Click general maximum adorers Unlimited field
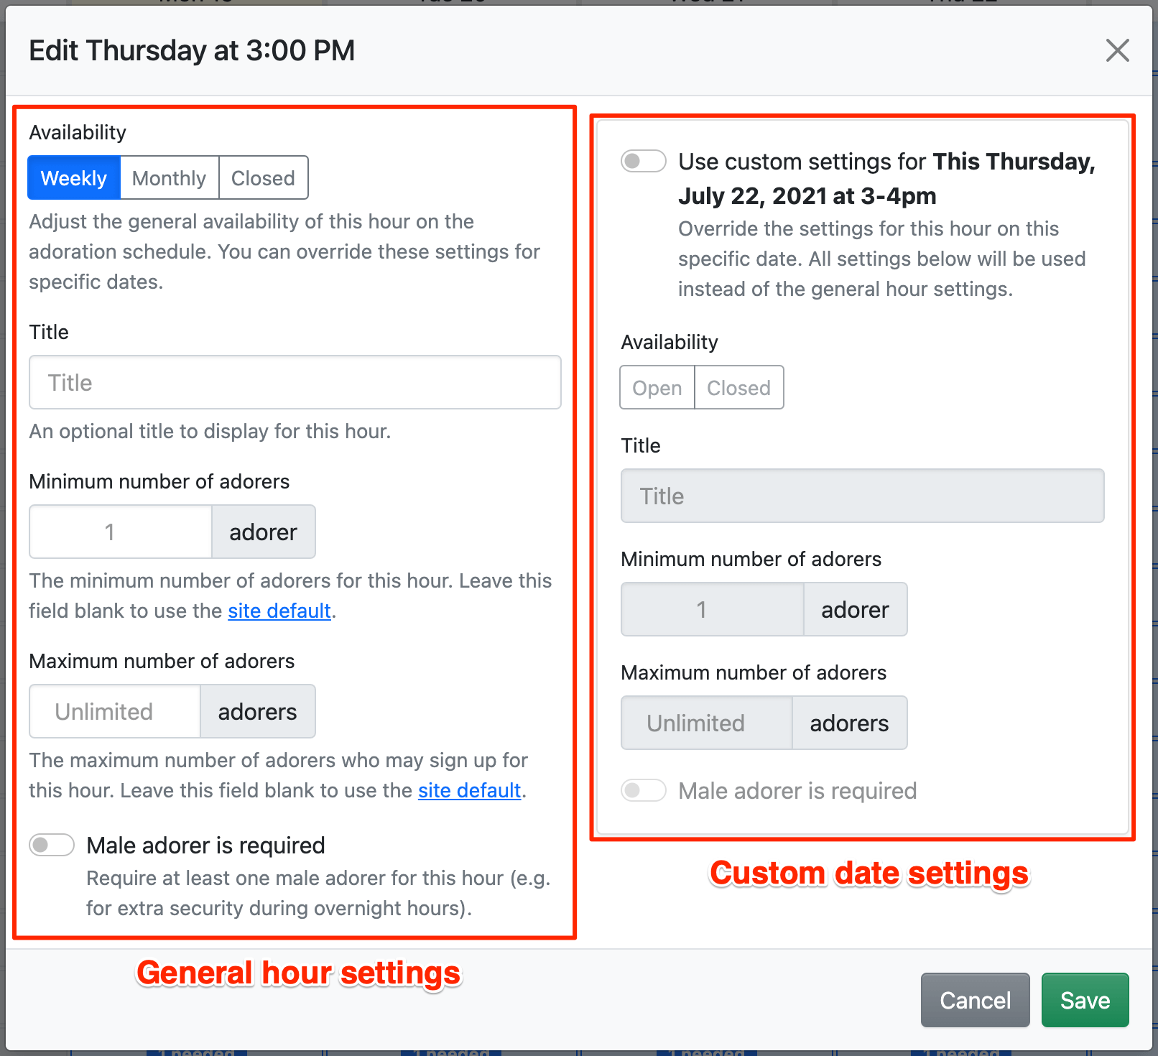 (115, 712)
